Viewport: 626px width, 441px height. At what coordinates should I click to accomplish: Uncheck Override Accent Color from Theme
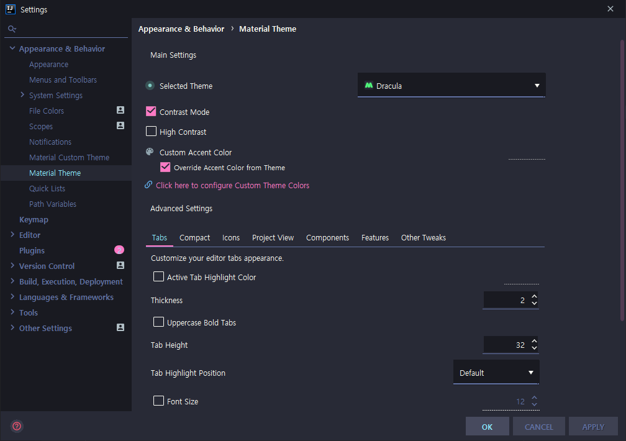click(165, 167)
